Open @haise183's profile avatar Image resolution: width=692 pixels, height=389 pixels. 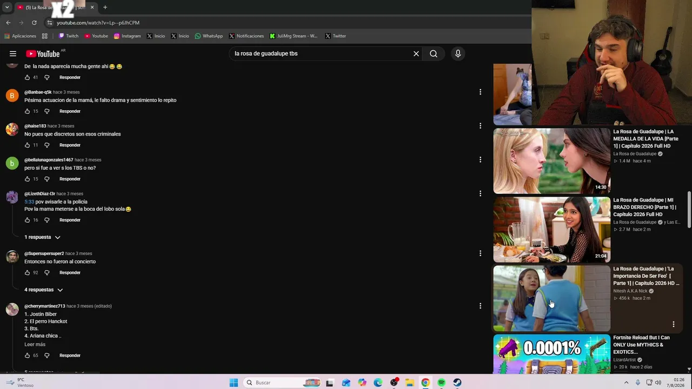coord(12,130)
